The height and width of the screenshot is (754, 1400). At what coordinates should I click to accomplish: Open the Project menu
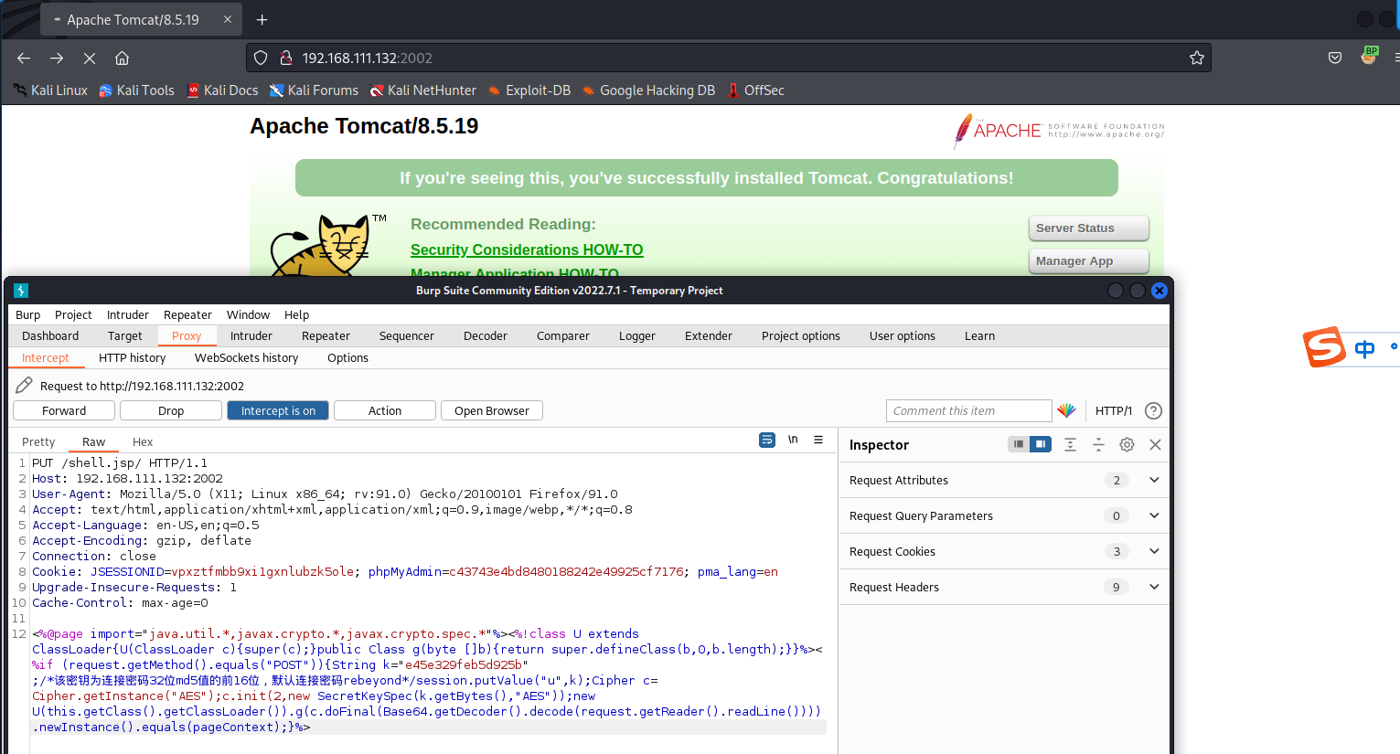pyautogui.click(x=73, y=314)
